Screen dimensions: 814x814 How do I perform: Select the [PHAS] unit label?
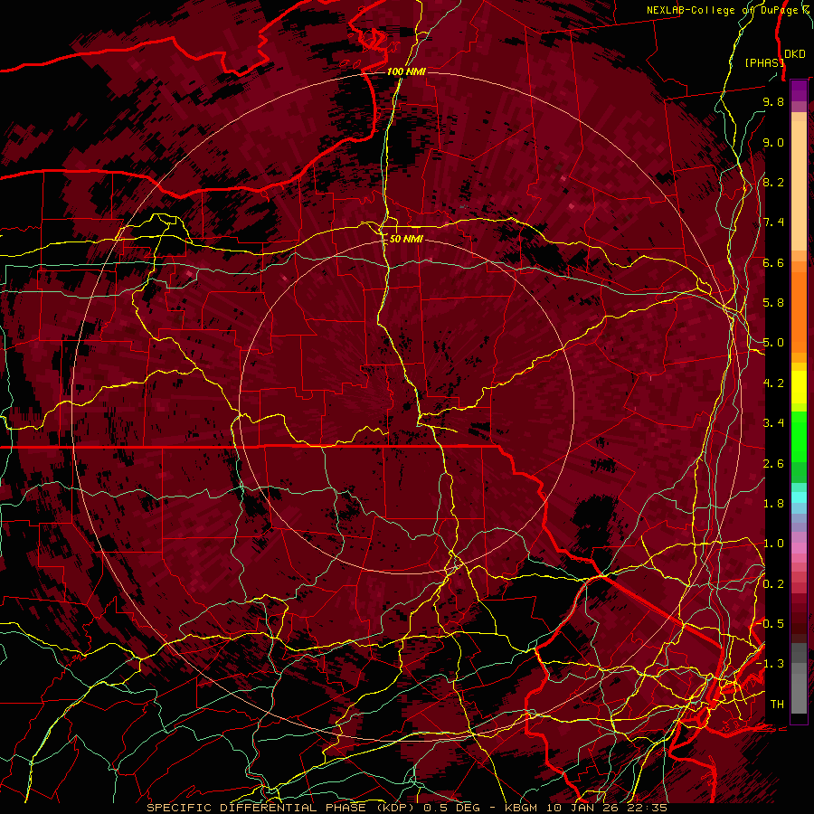click(x=764, y=62)
